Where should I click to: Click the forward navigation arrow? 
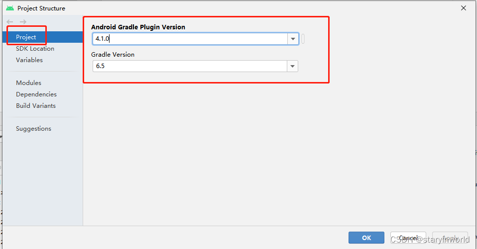point(23,22)
